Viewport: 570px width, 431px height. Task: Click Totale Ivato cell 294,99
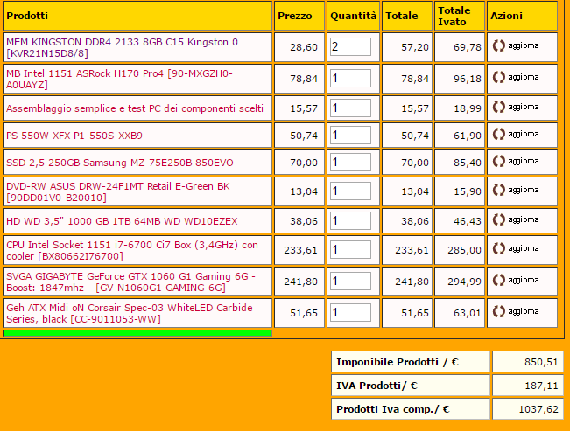click(460, 282)
